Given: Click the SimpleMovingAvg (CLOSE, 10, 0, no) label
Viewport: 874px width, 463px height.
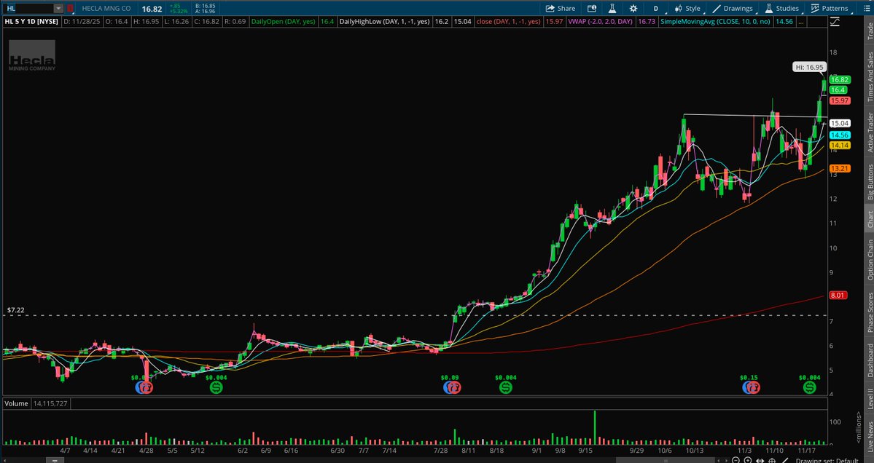Looking at the screenshot, I should (x=716, y=22).
